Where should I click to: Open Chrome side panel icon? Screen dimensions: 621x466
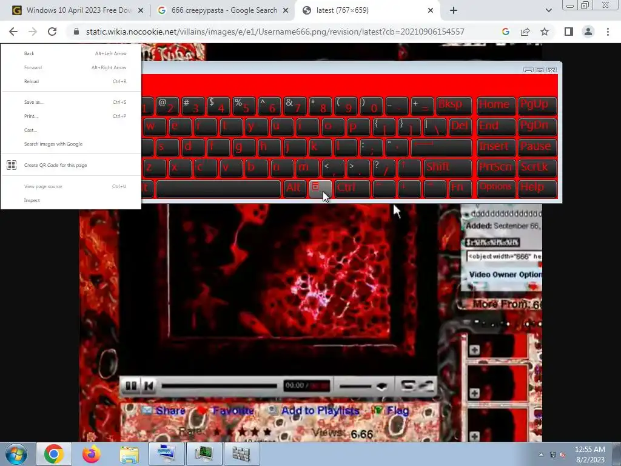pos(569,32)
